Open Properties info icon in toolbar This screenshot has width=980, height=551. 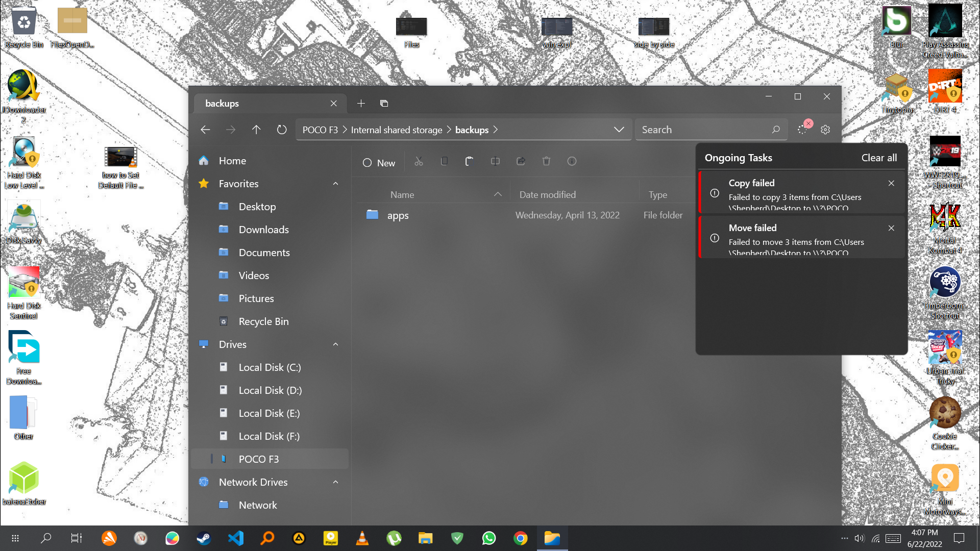click(572, 162)
